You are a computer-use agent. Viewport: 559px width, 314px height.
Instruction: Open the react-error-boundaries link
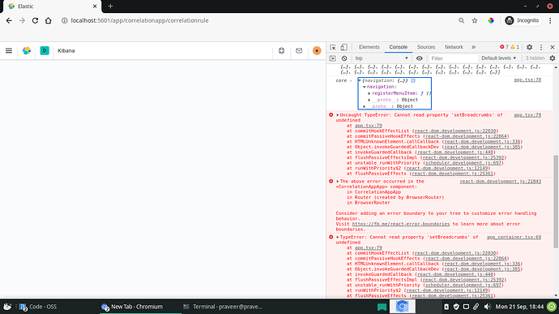coord(401,224)
